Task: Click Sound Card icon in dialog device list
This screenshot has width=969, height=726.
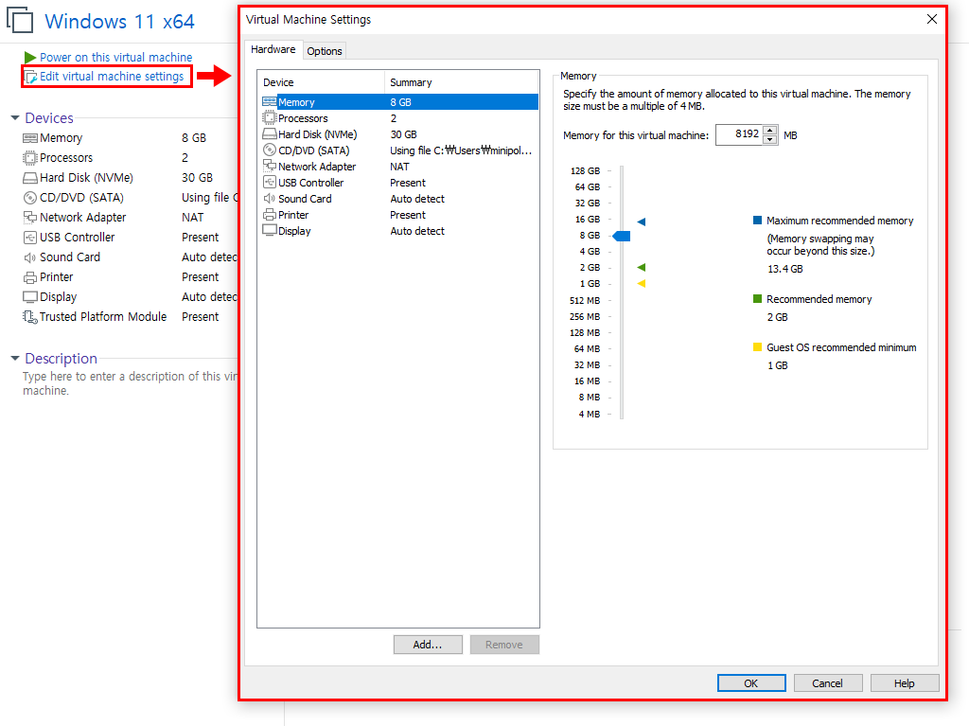Action: point(270,199)
